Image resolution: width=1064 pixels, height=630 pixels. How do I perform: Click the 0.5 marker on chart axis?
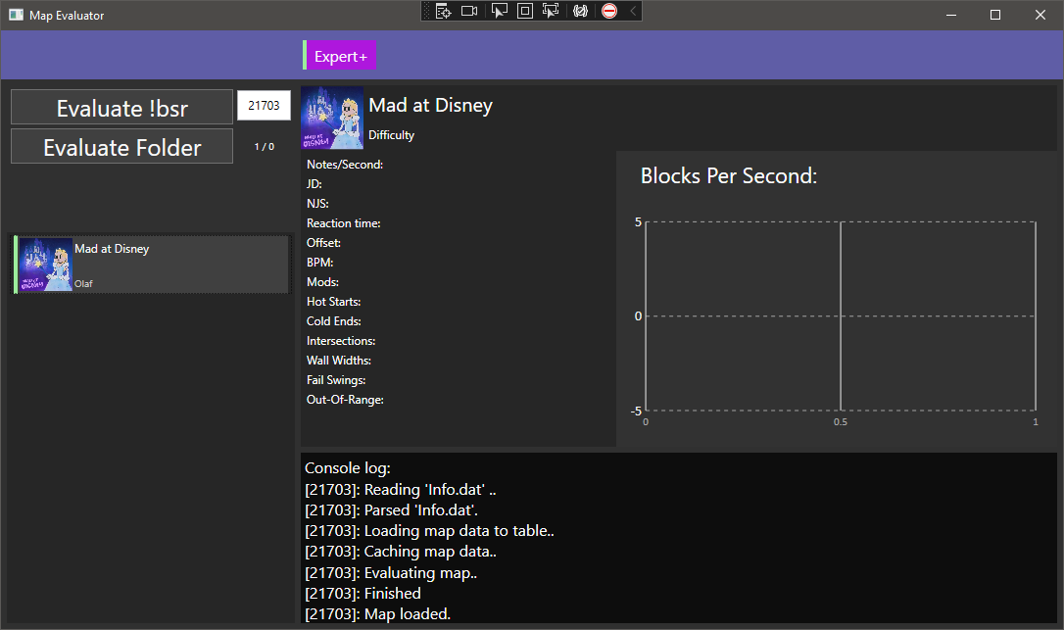tap(840, 421)
